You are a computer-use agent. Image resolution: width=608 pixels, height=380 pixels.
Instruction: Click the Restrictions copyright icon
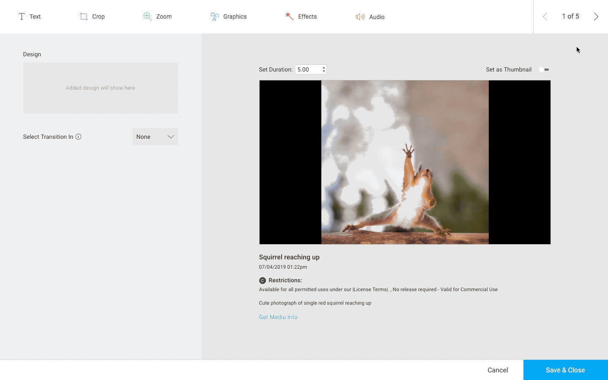tap(263, 281)
